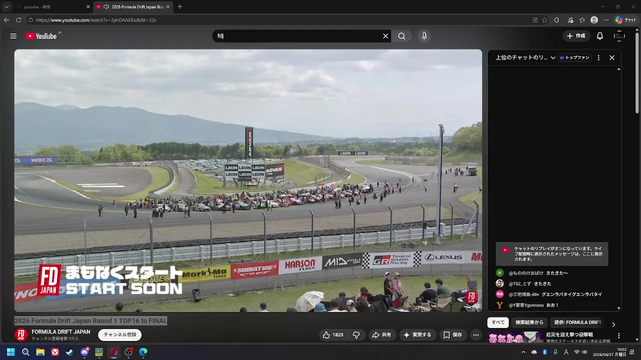Screen dimensions: 641x360
Task: Select the すべて filter chip
Action: pyautogui.click(x=498, y=322)
